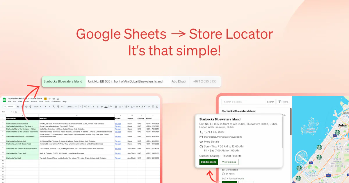Screen dimensions: 349x183
Task: Click the envelope icon beside starbucks.mena@alshaya.com
Action: (x=201, y=137)
